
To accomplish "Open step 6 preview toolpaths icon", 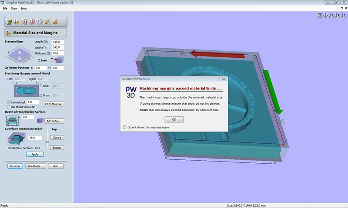I will 47,22.
